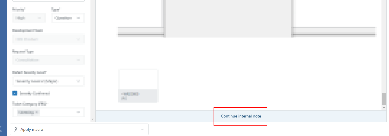Remove the tag chip in the bottom field
This screenshot has height=136, width=389.
(38, 112)
